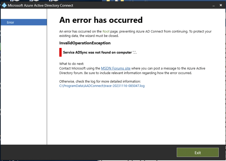226x161 pixels.
Task: Click the InvalidOperationException heading
Action: coord(85,43)
